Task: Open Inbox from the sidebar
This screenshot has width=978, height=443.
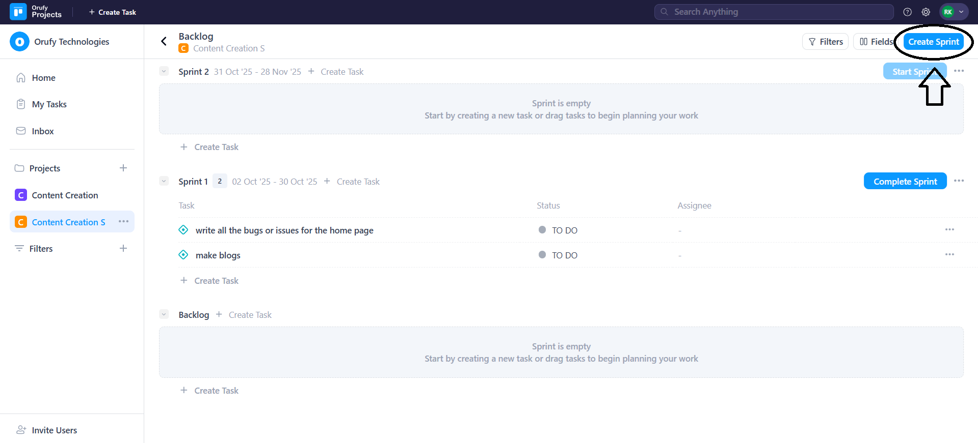Action: [42, 131]
